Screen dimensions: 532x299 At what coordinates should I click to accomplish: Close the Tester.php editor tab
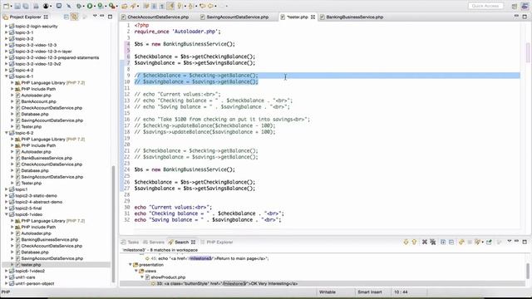point(313,17)
